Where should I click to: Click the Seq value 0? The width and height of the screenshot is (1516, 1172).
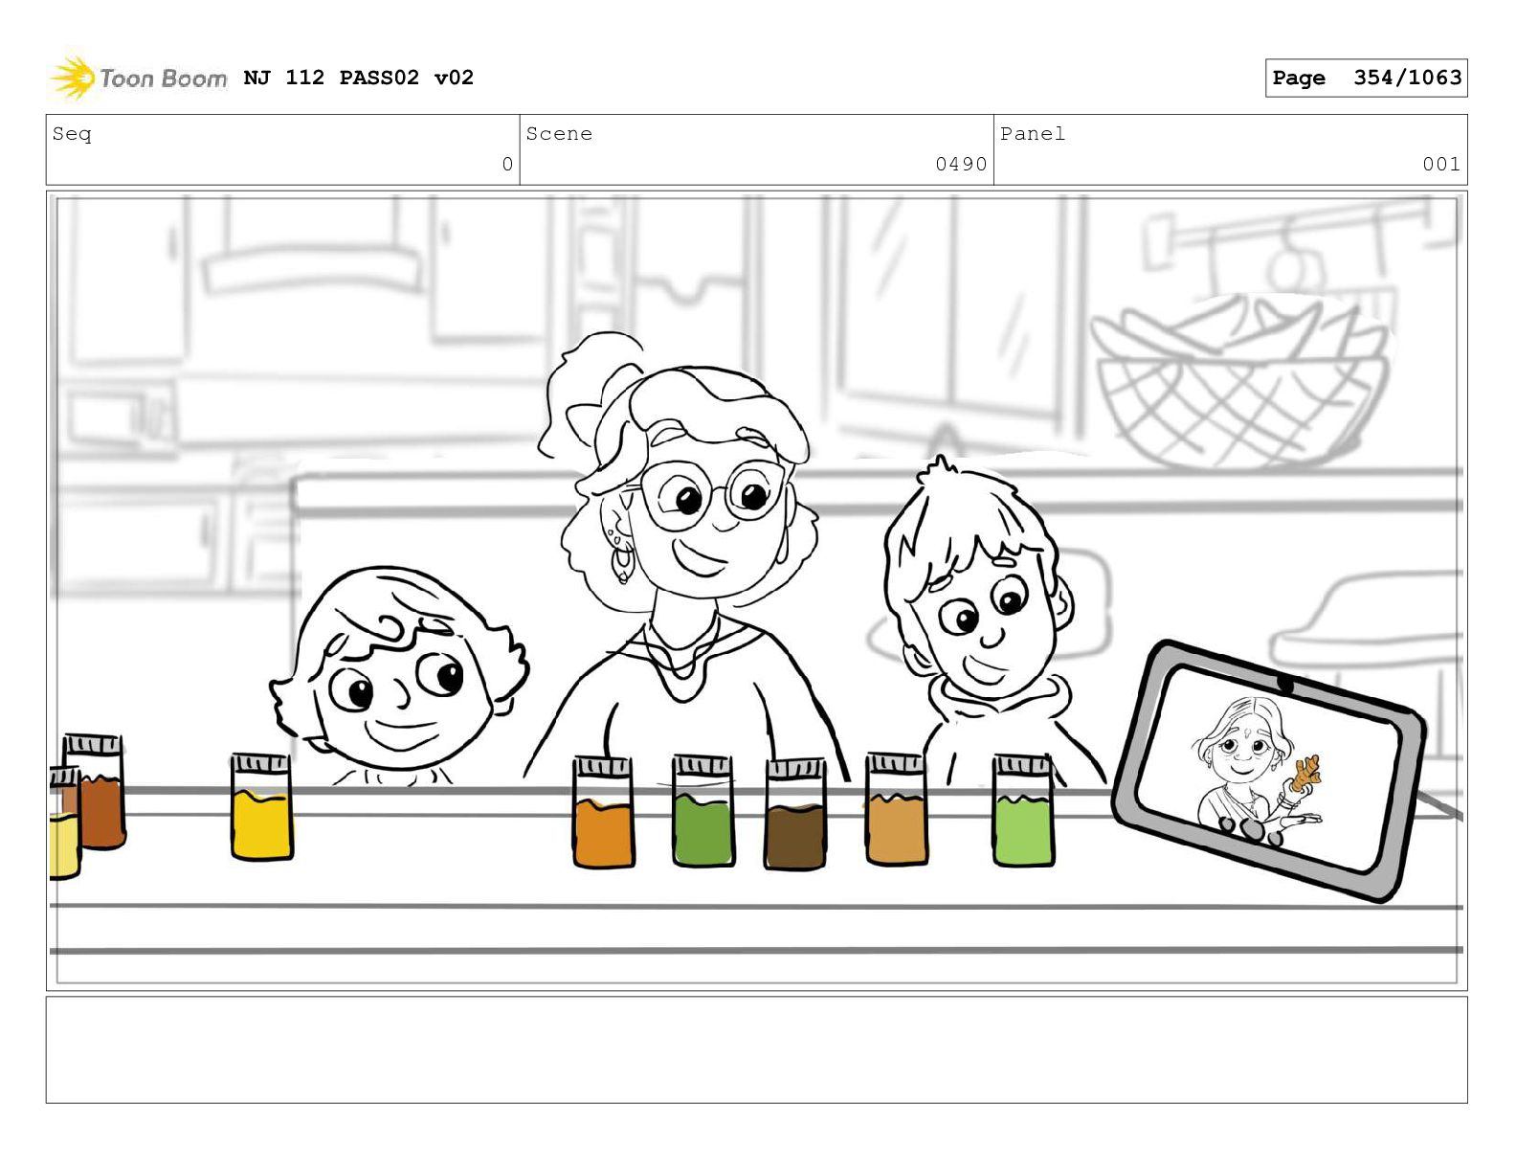point(507,165)
